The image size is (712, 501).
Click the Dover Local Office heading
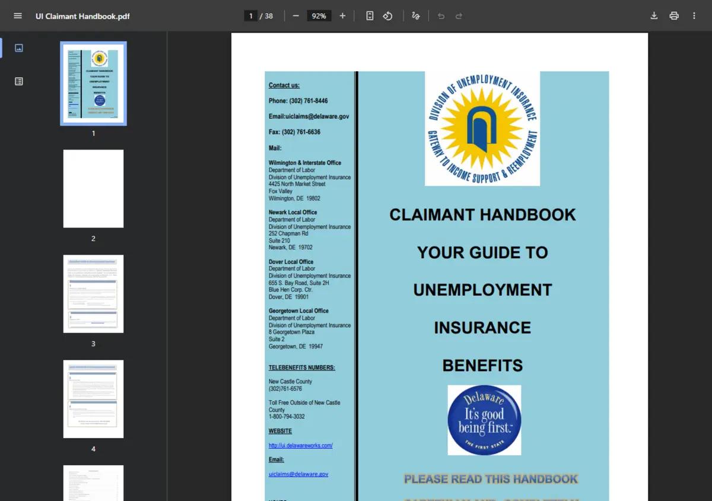click(x=291, y=262)
